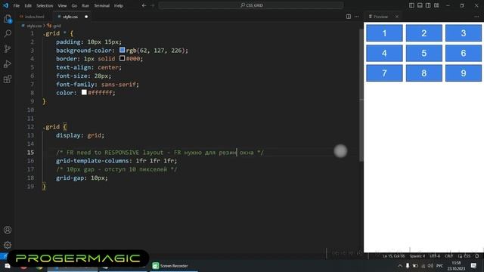Click grid item 9 in the preview
Screen dimensions: 484x272
pyautogui.click(x=464, y=73)
